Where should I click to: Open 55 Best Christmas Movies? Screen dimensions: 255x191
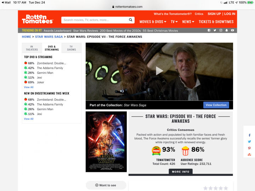[x=160, y=30]
